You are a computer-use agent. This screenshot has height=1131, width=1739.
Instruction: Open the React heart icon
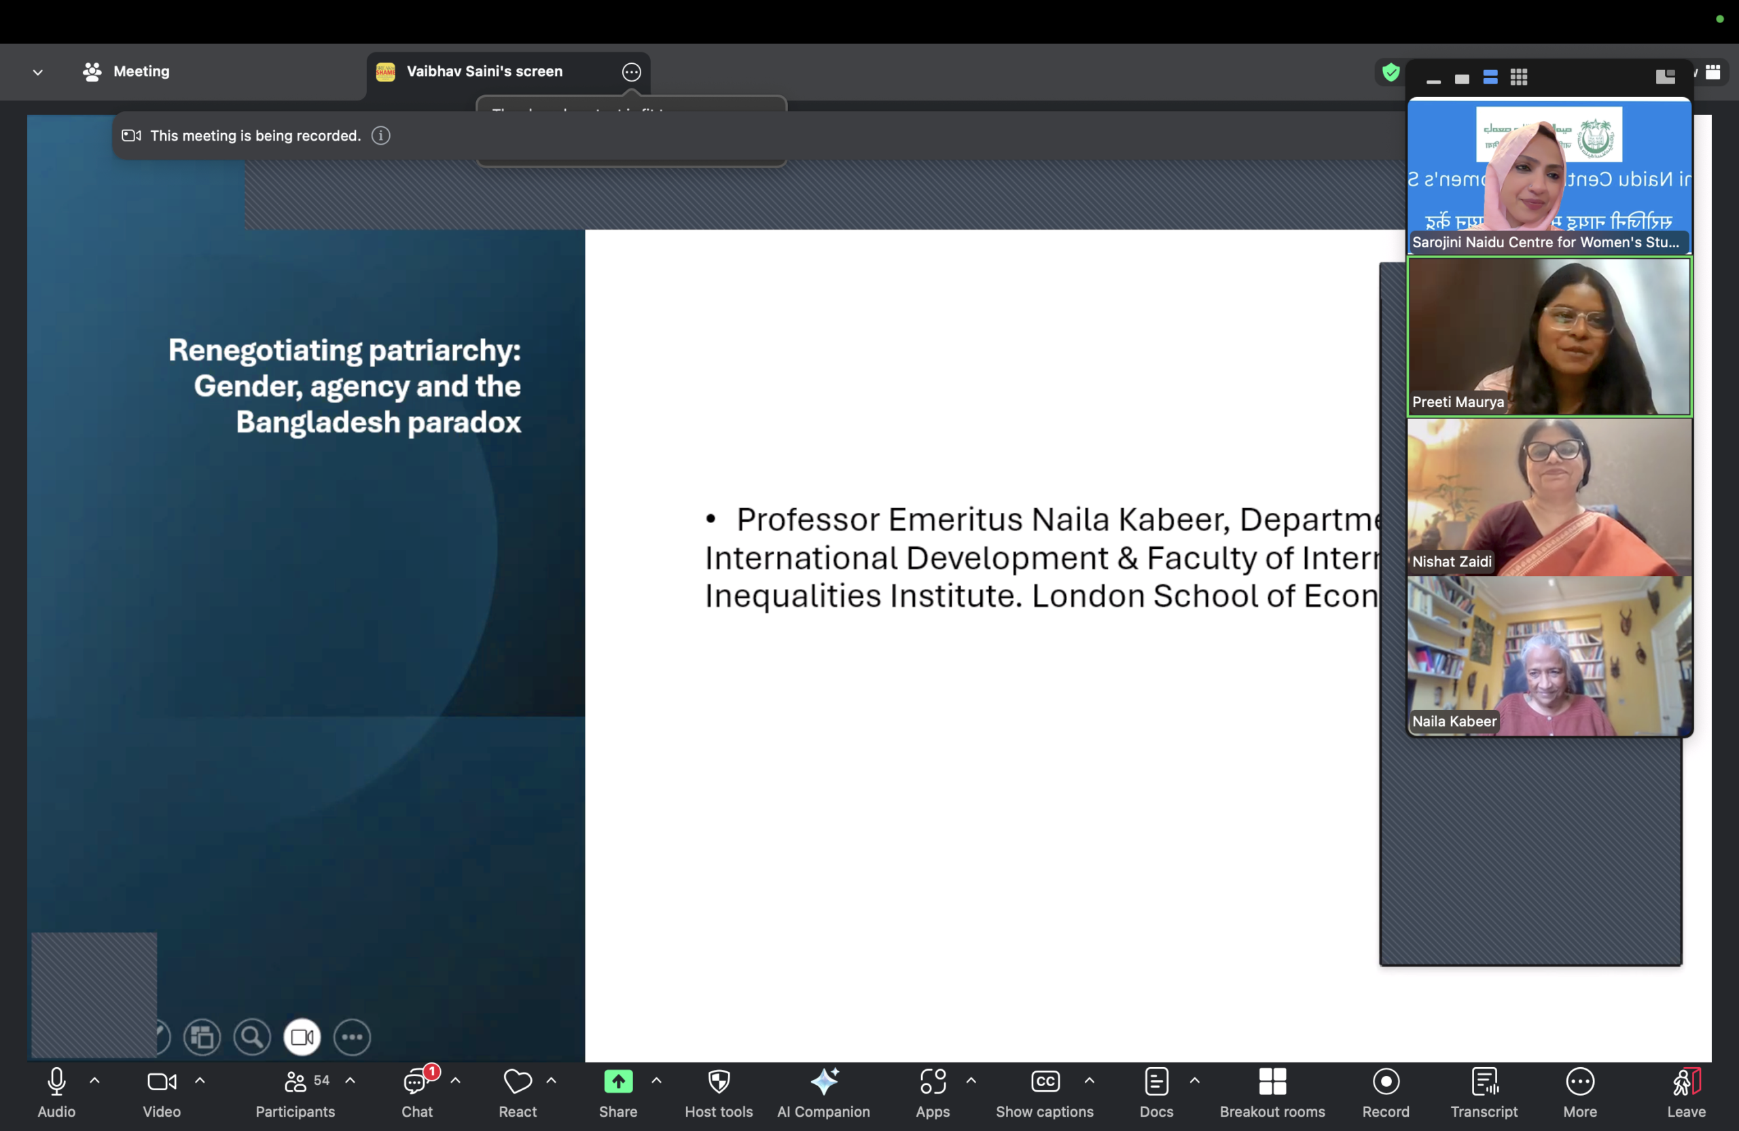tap(518, 1081)
